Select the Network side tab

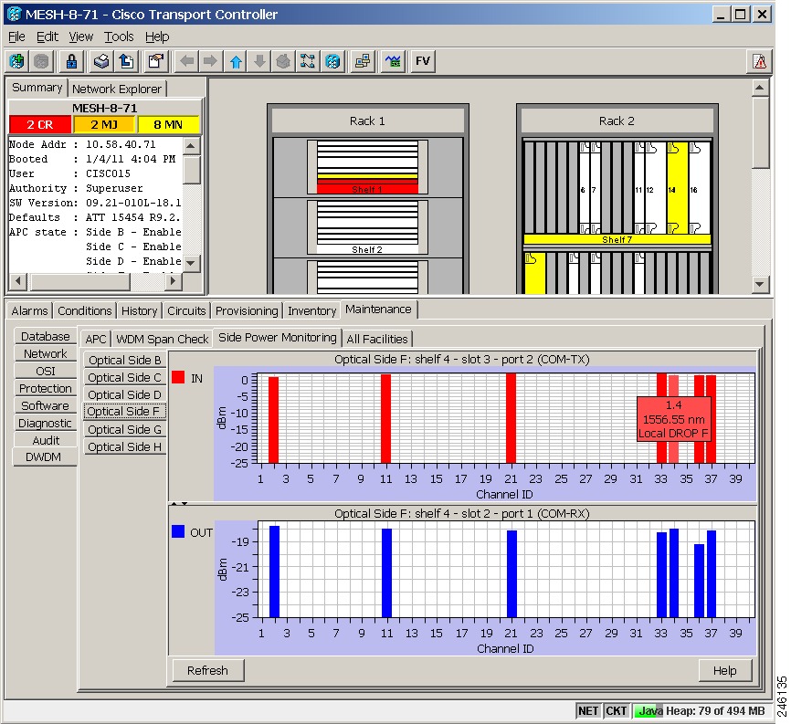46,354
